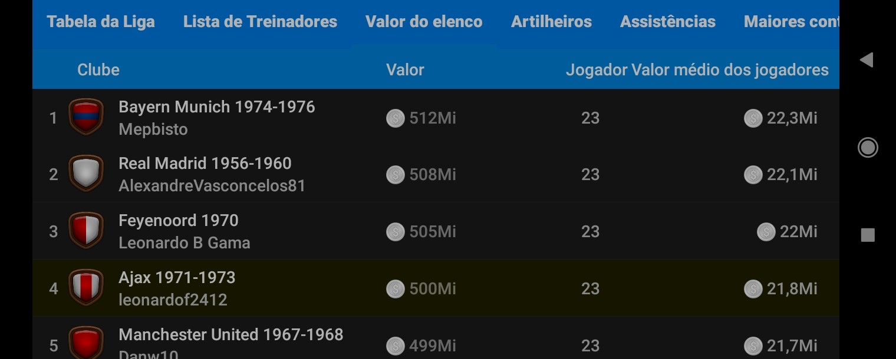Tap the Bayern Munich club shield icon
896x359 pixels.
pos(86,117)
